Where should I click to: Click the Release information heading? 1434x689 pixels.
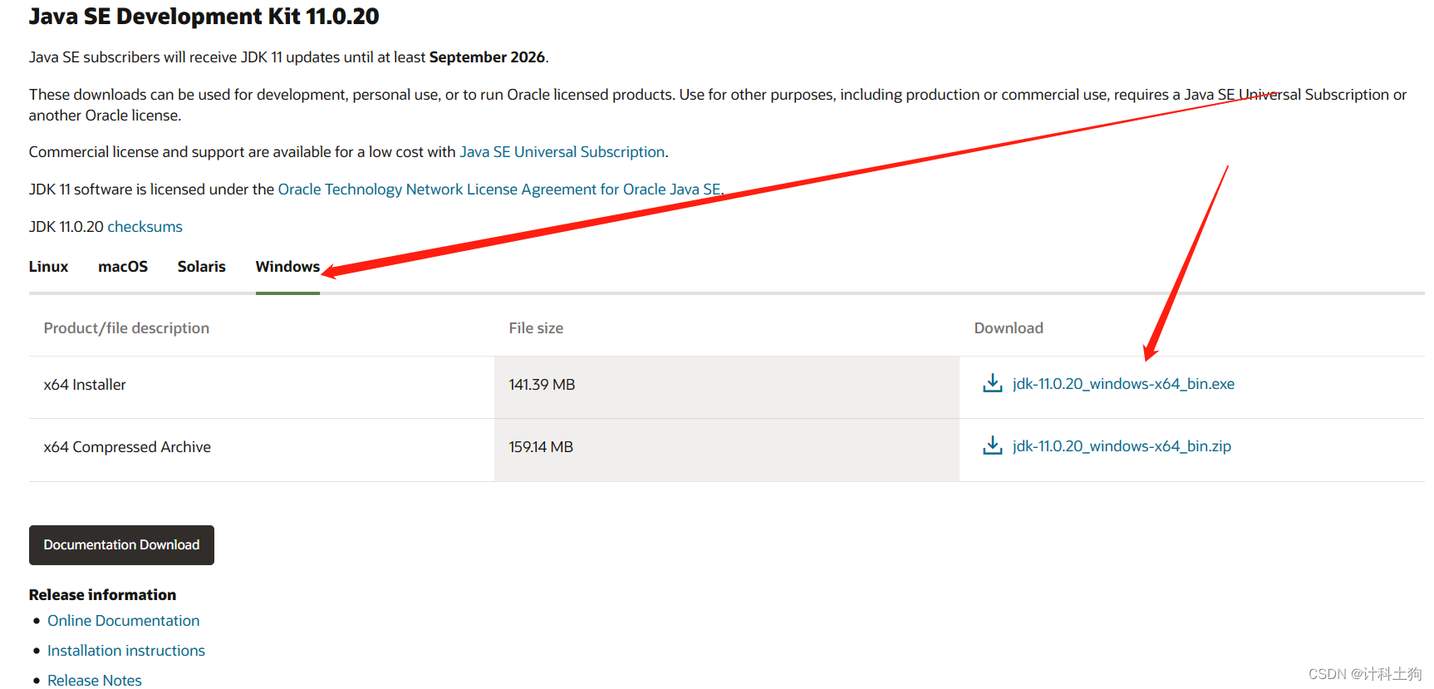coord(102,595)
